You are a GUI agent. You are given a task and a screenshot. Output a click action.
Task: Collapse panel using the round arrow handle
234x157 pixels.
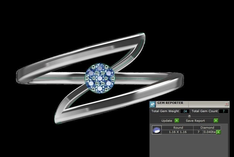(x=190, y=116)
